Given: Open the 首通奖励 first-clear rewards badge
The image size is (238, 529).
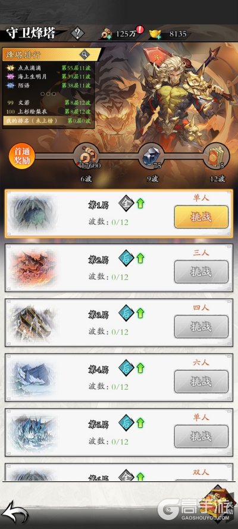Looking at the screenshot, I should pos(21,156).
